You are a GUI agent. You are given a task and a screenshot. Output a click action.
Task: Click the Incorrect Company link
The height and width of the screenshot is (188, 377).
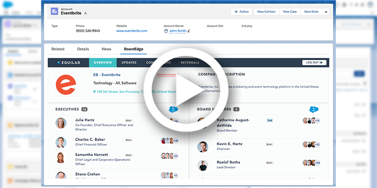[x=167, y=75]
